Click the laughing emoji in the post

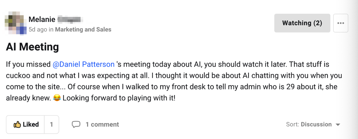tap(57, 98)
